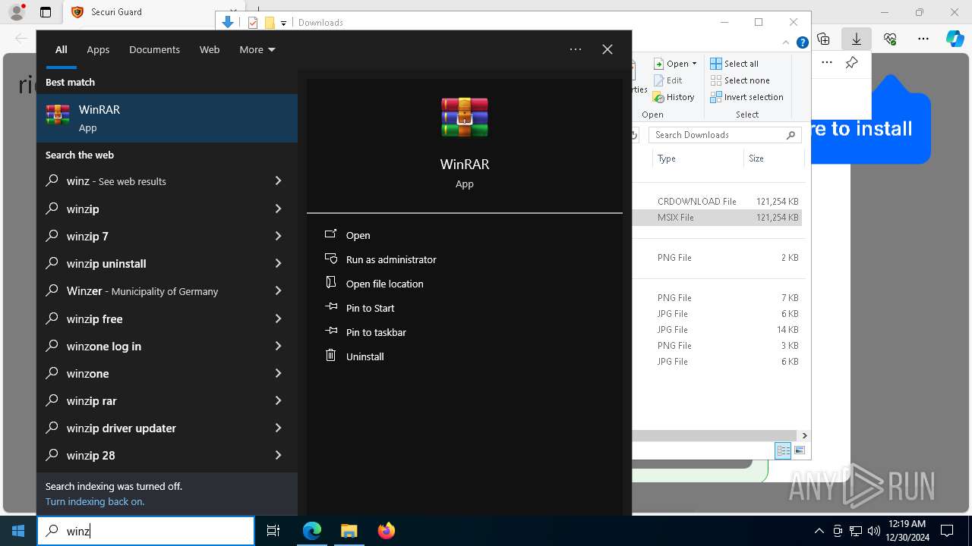Sort by the Size column header
Image resolution: width=972 pixels, height=546 pixels.
click(x=773, y=158)
